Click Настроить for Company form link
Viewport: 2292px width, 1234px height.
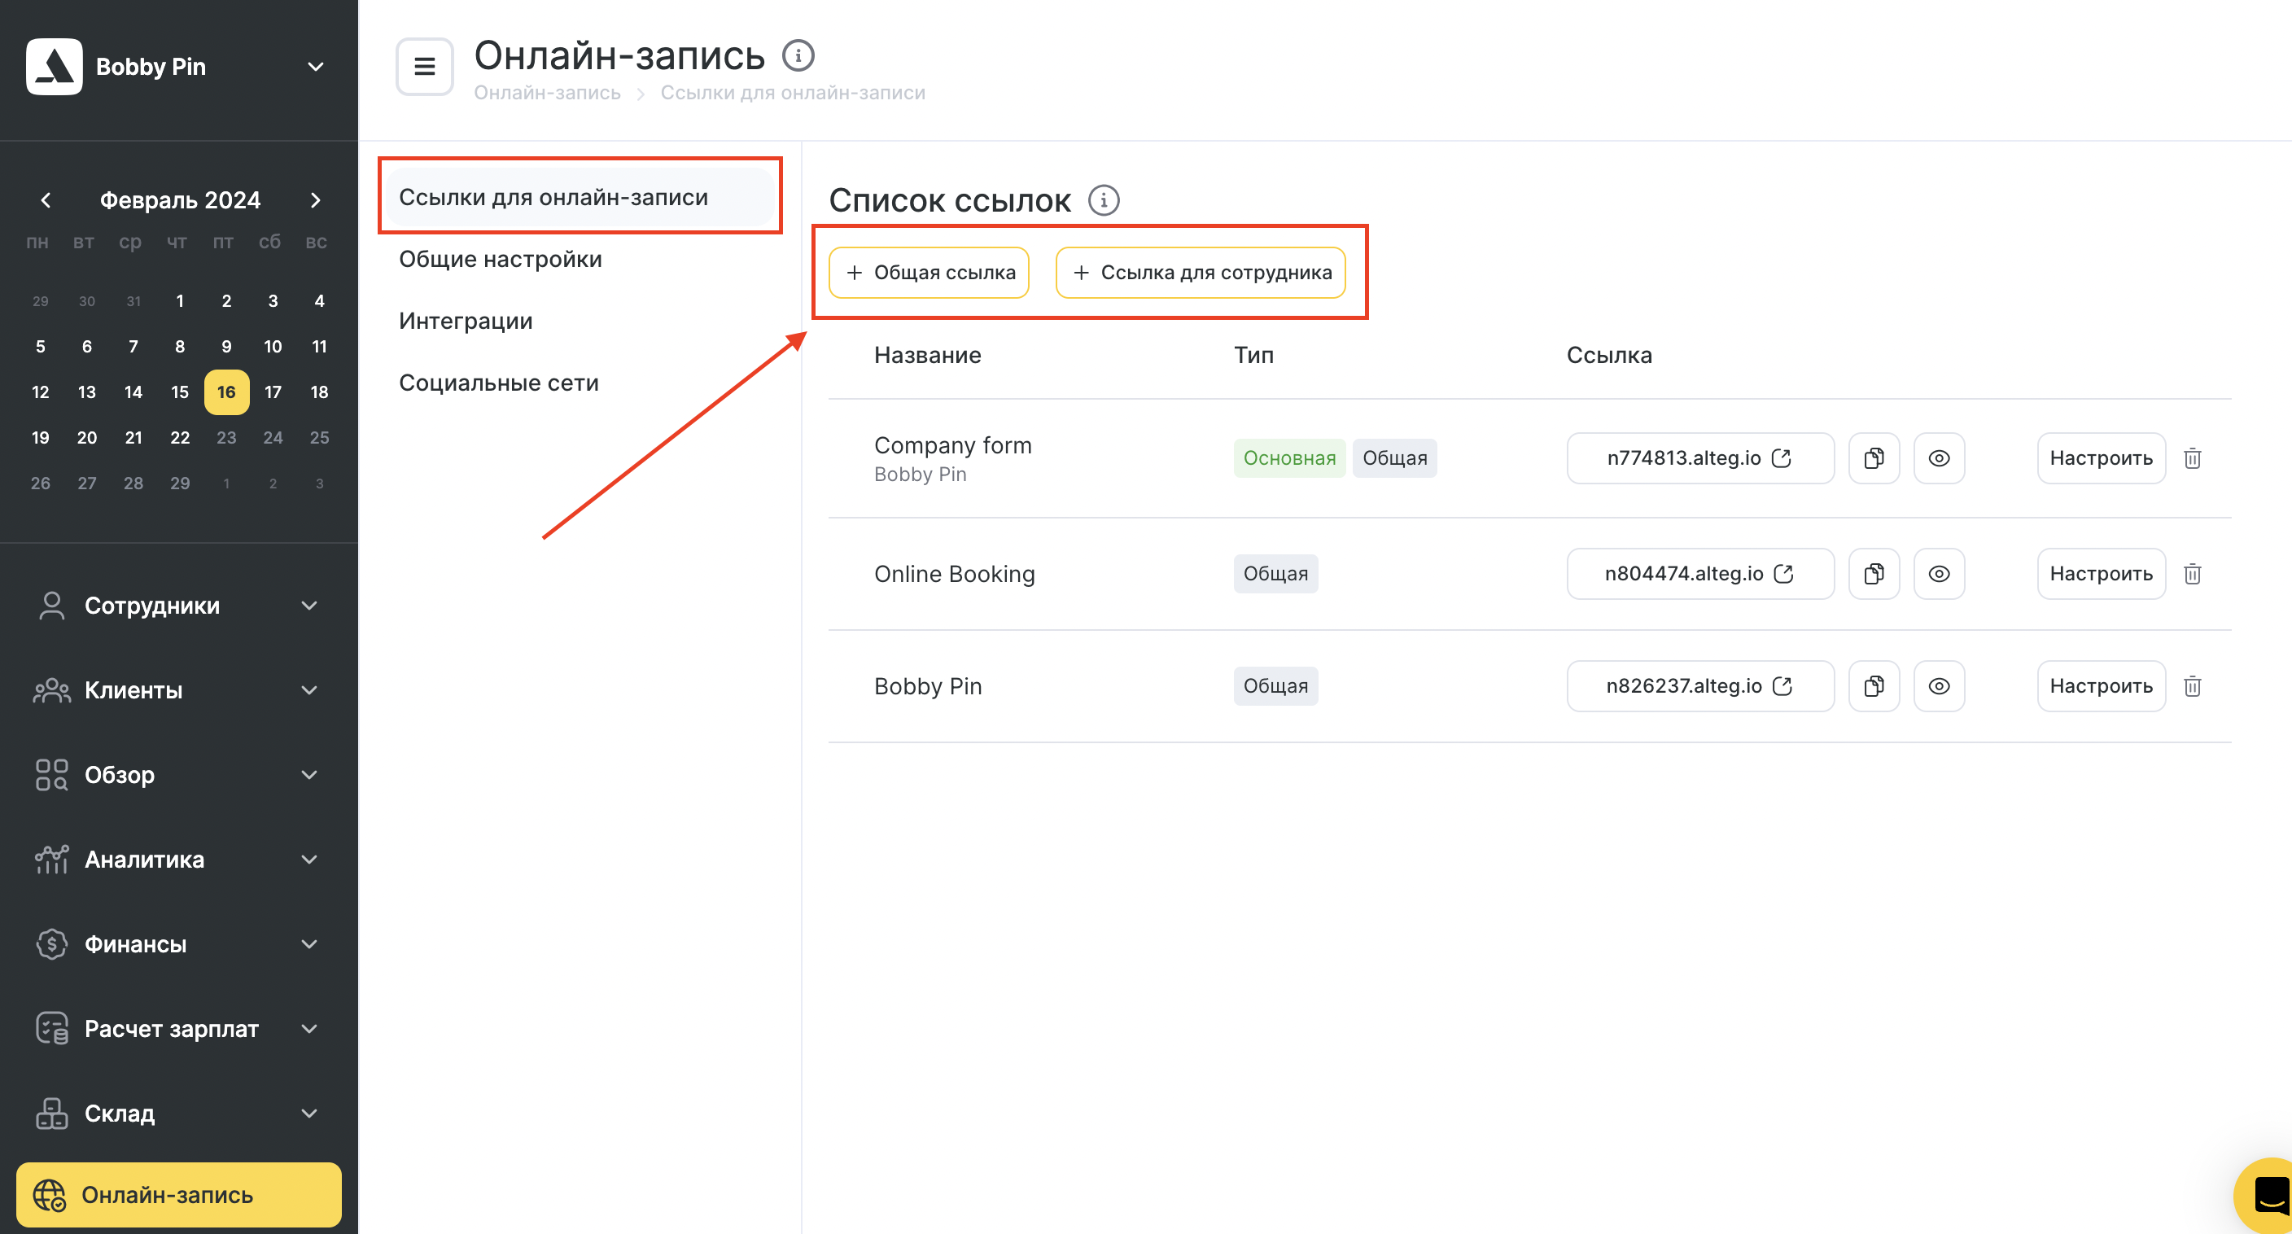point(2099,456)
